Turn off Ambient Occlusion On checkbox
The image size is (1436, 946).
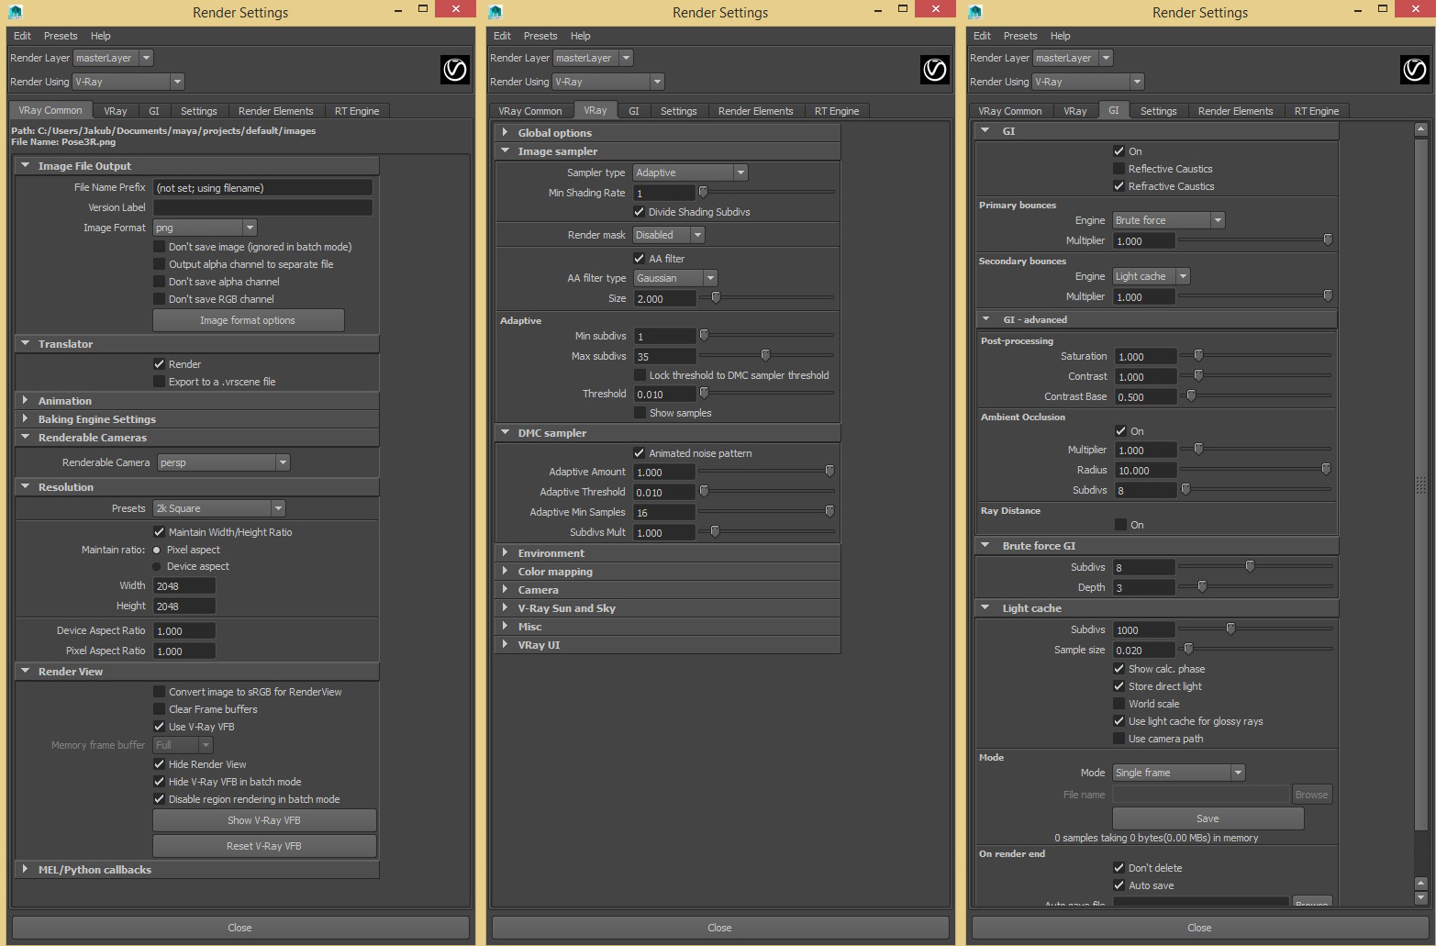click(1119, 431)
